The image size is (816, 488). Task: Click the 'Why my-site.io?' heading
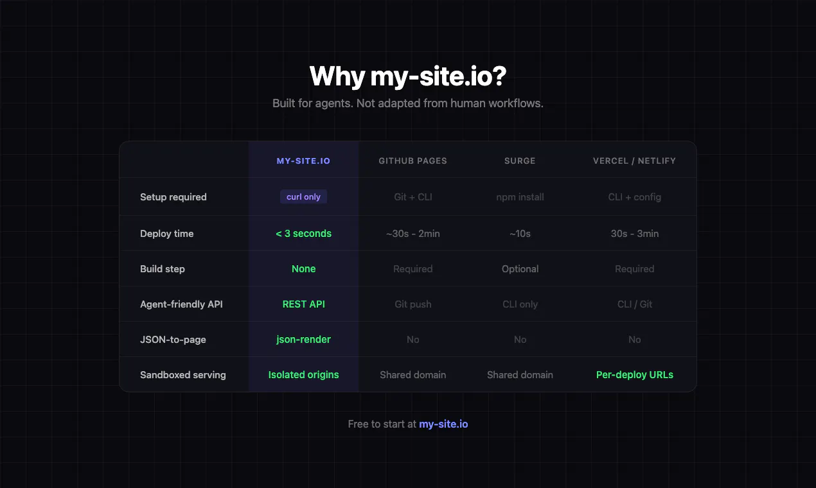pyautogui.click(x=408, y=76)
